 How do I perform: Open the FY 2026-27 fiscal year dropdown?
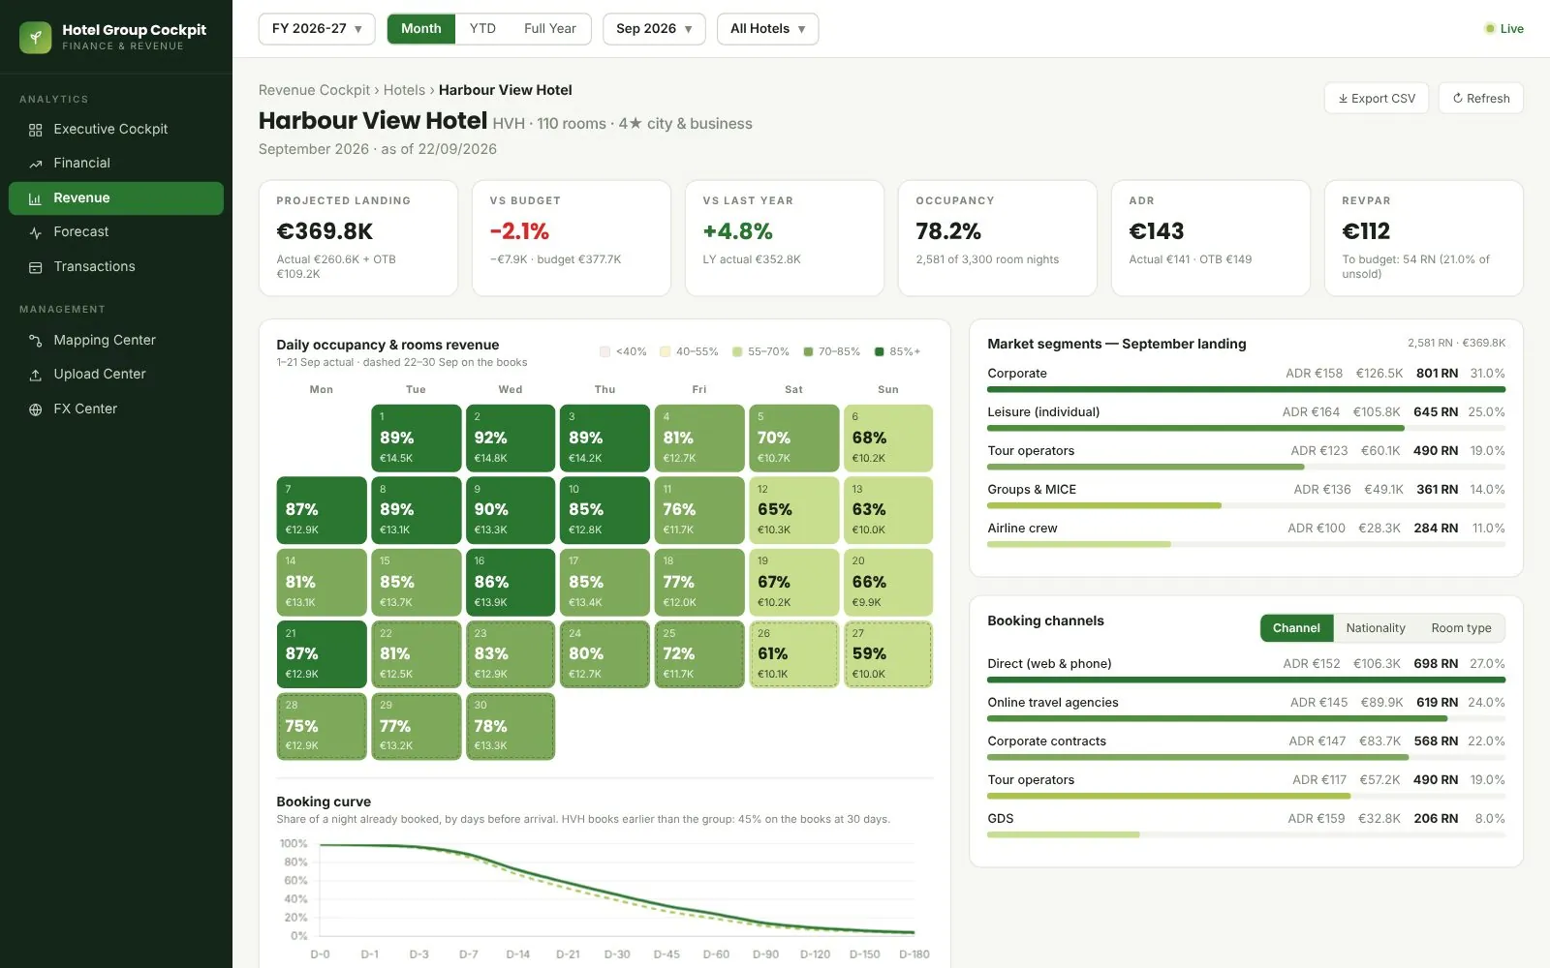click(317, 29)
